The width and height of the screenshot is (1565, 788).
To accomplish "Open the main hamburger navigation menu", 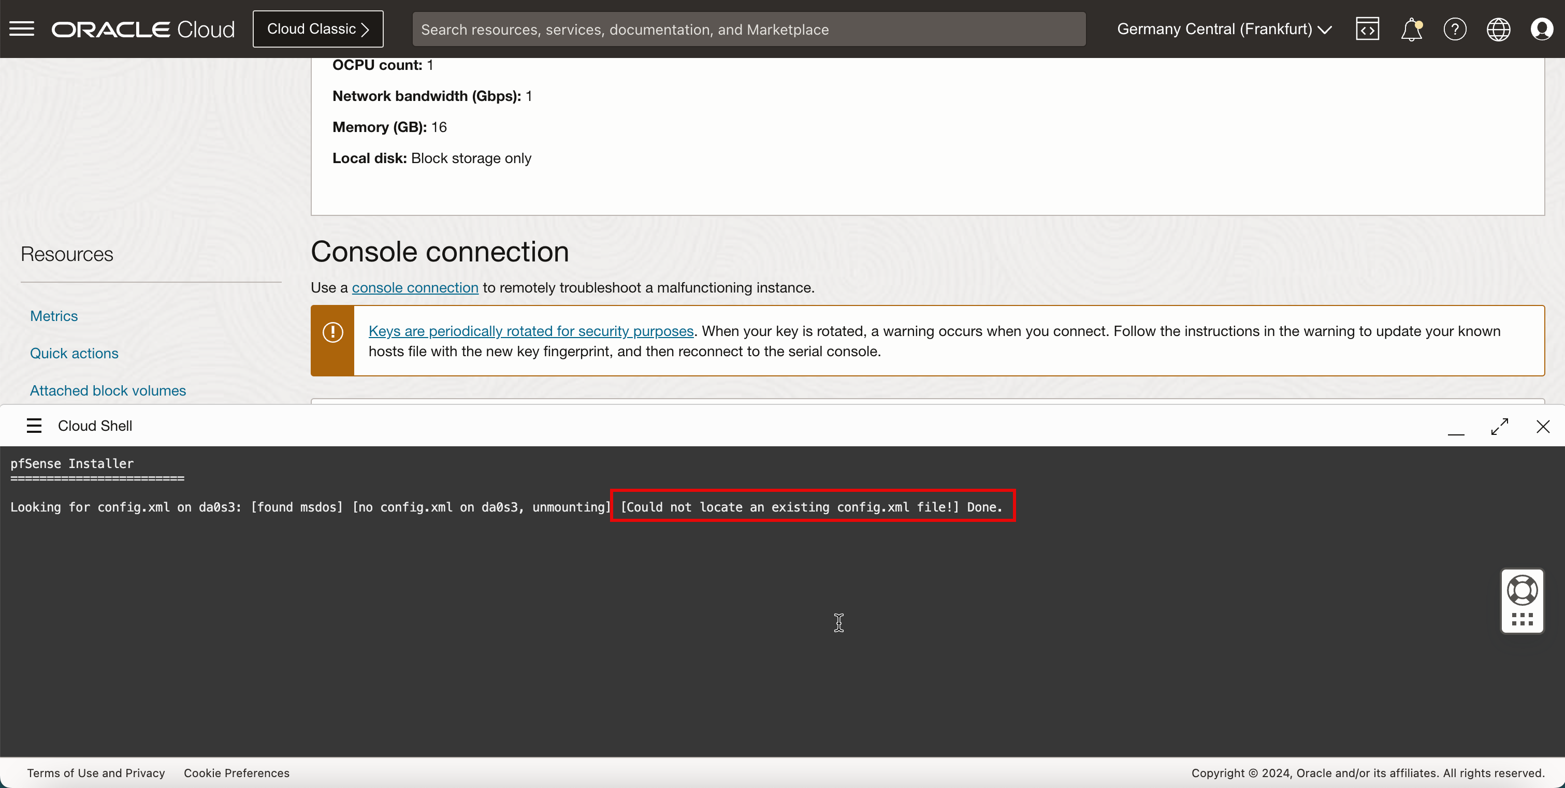I will click(x=22, y=28).
